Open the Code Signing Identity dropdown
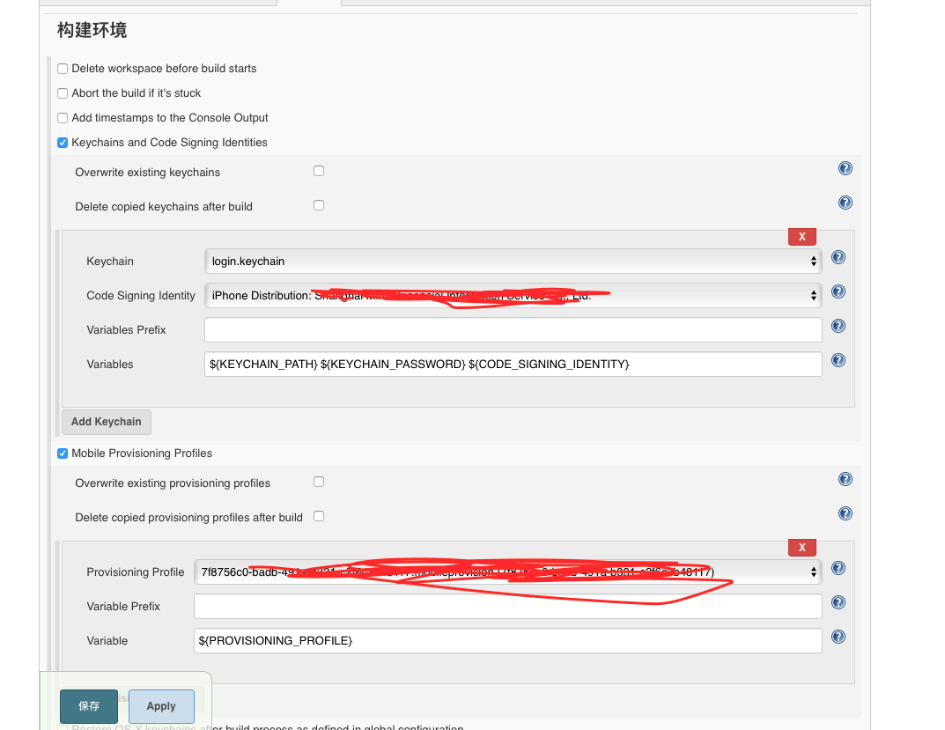Image resolution: width=945 pixels, height=730 pixels. (x=513, y=295)
